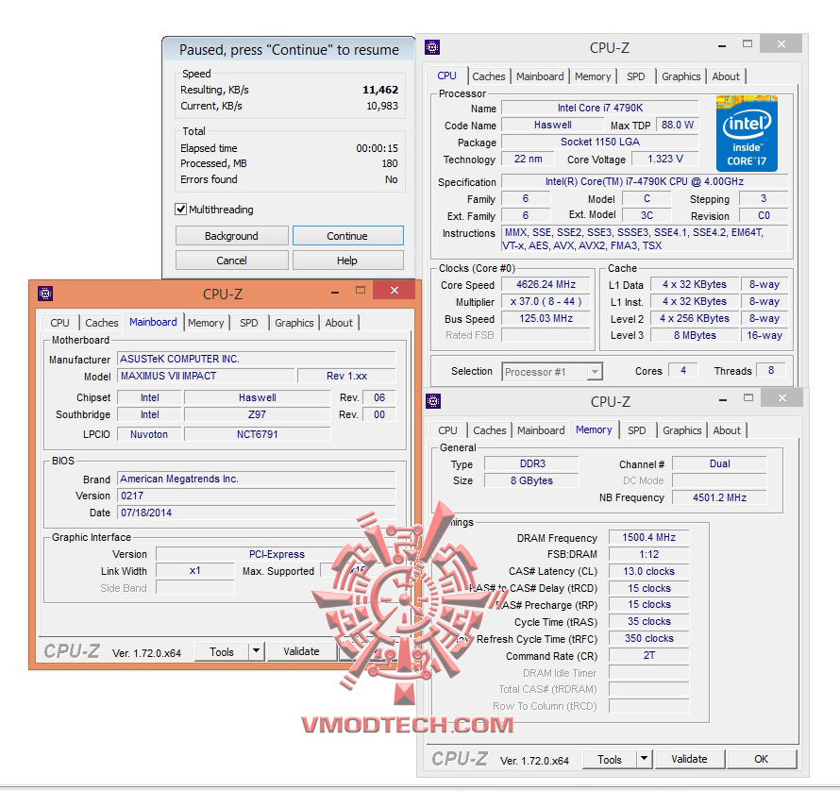
Task: Click the MAXIMUS VII IMPACT model field
Action: pos(205,376)
